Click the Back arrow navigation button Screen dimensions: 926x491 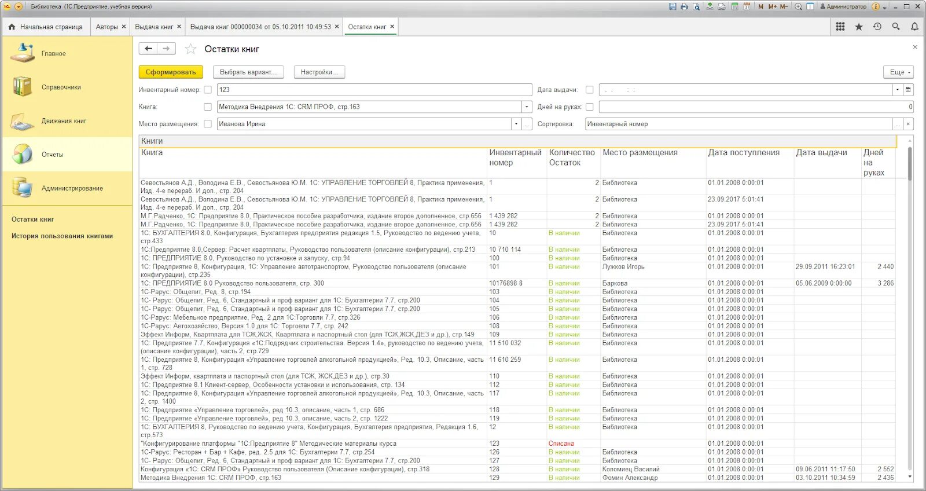tap(148, 49)
